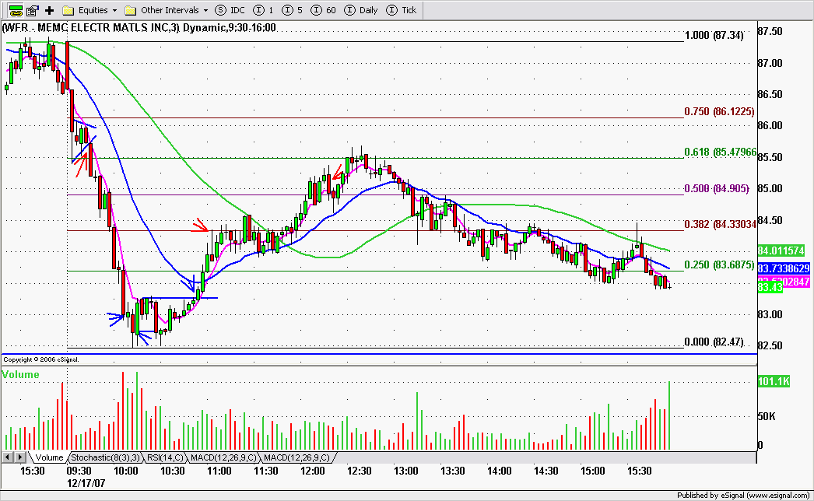Image resolution: width=814 pixels, height=501 pixels.
Task: Click the 12/17/07 date label
Action: point(86,483)
